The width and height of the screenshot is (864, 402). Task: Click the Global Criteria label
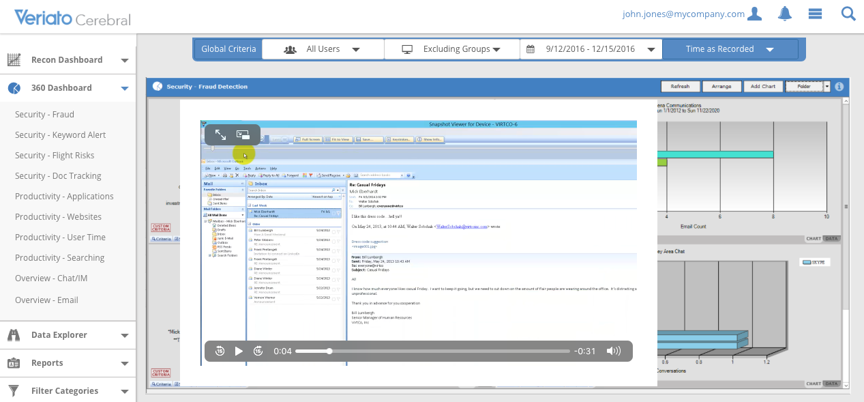(228, 49)
